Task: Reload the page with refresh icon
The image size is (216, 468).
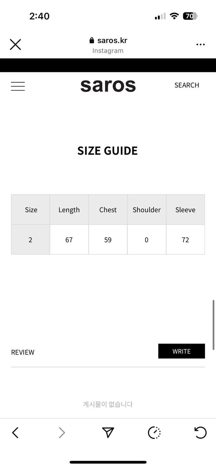Action: pyautogui.click(x=200, y=432)
